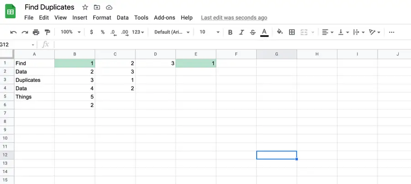Click the print icon
The height and width of the screenshot is (184, 411).
tap(36, 32)
